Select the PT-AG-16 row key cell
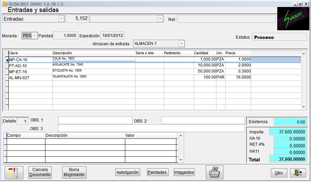 pos(30,66)
